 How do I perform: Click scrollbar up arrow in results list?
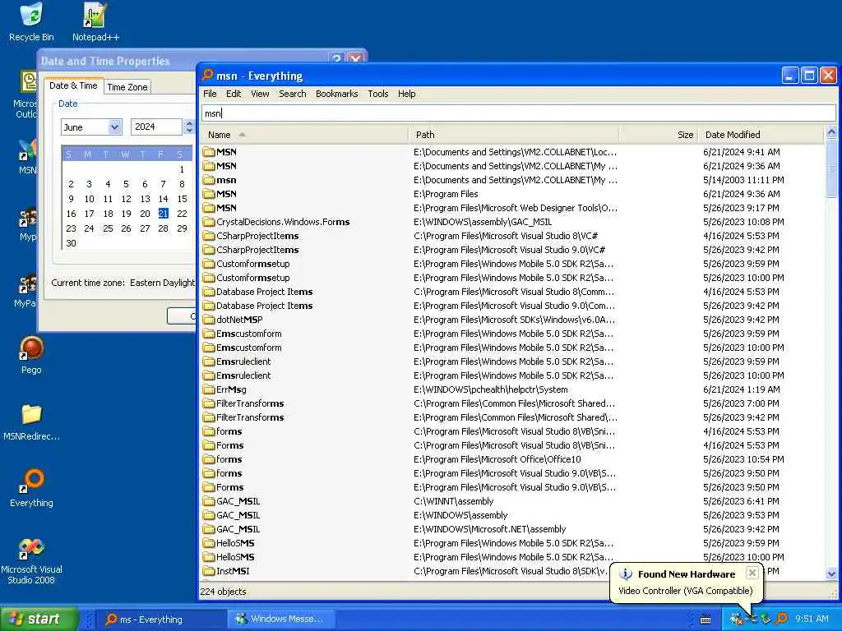point(831,131)
